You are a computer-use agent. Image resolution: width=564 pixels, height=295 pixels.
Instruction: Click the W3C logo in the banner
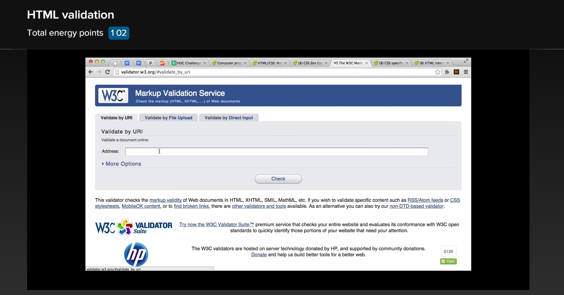coord(113,96)
